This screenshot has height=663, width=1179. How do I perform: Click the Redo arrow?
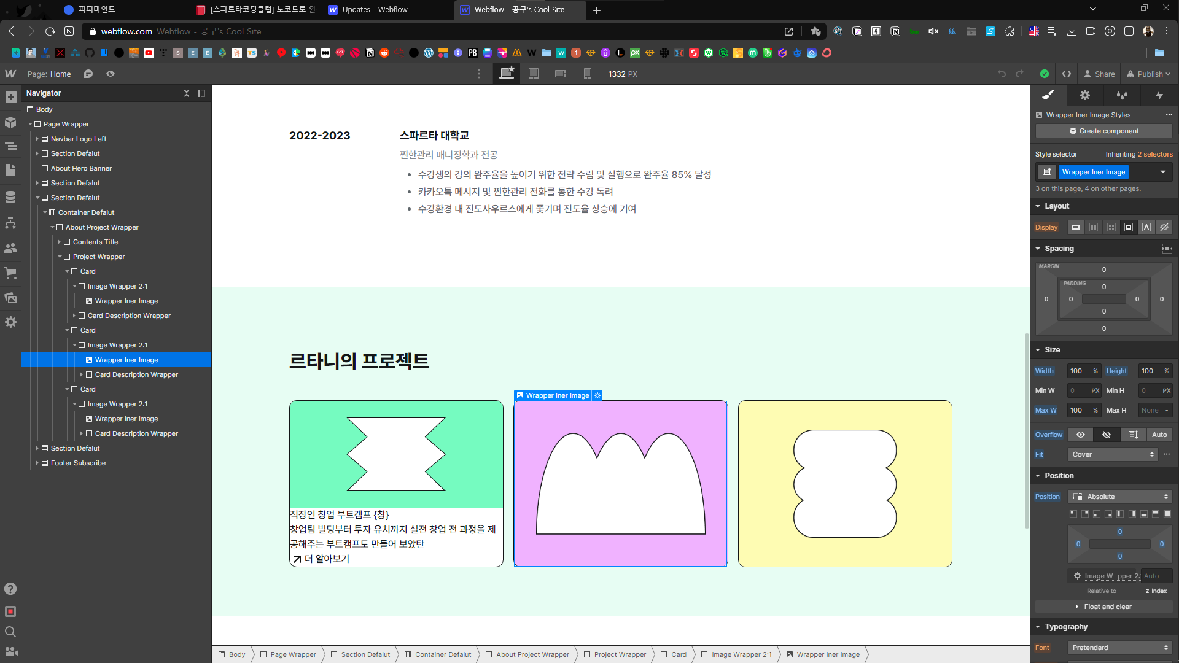pyautogui.click(x=1020, y=74)
